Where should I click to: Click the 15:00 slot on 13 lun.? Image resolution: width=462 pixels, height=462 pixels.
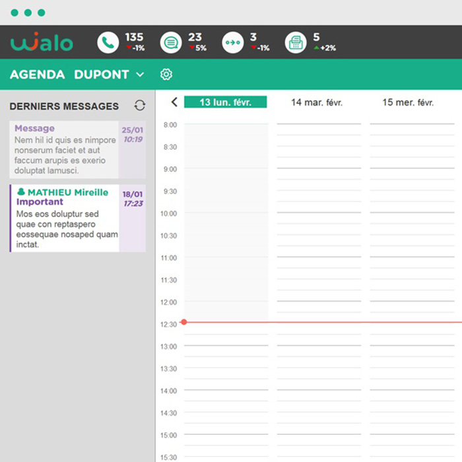(226, 440)
